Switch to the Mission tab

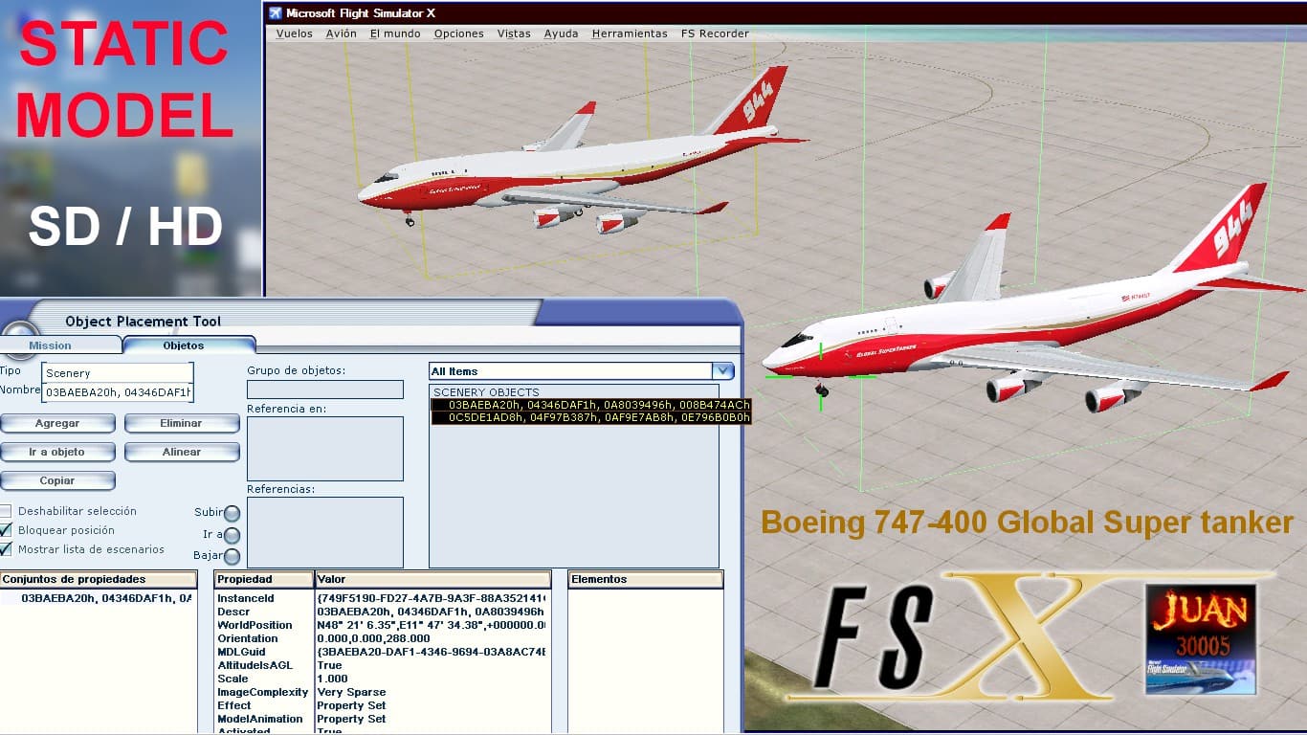(50, 345)
